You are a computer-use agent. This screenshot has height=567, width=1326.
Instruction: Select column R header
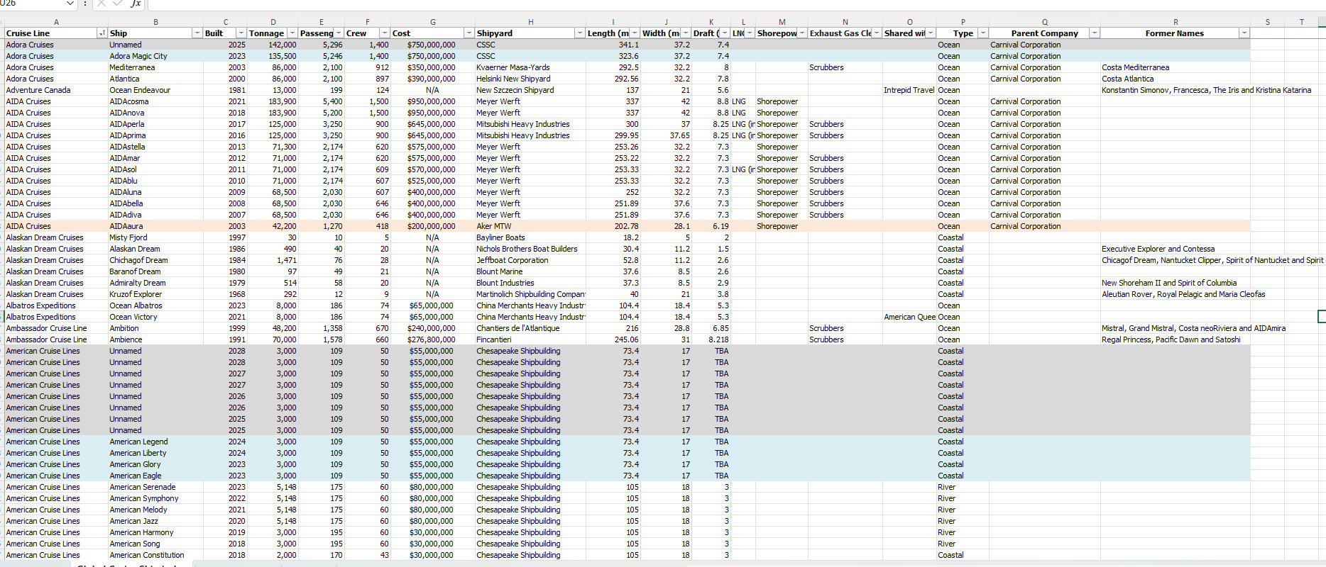[1176, 22]
